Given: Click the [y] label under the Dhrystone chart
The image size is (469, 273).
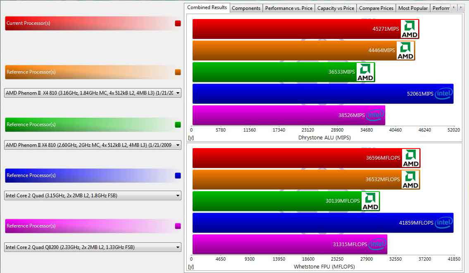Looking at the screenshot, I should click(191, 138).
